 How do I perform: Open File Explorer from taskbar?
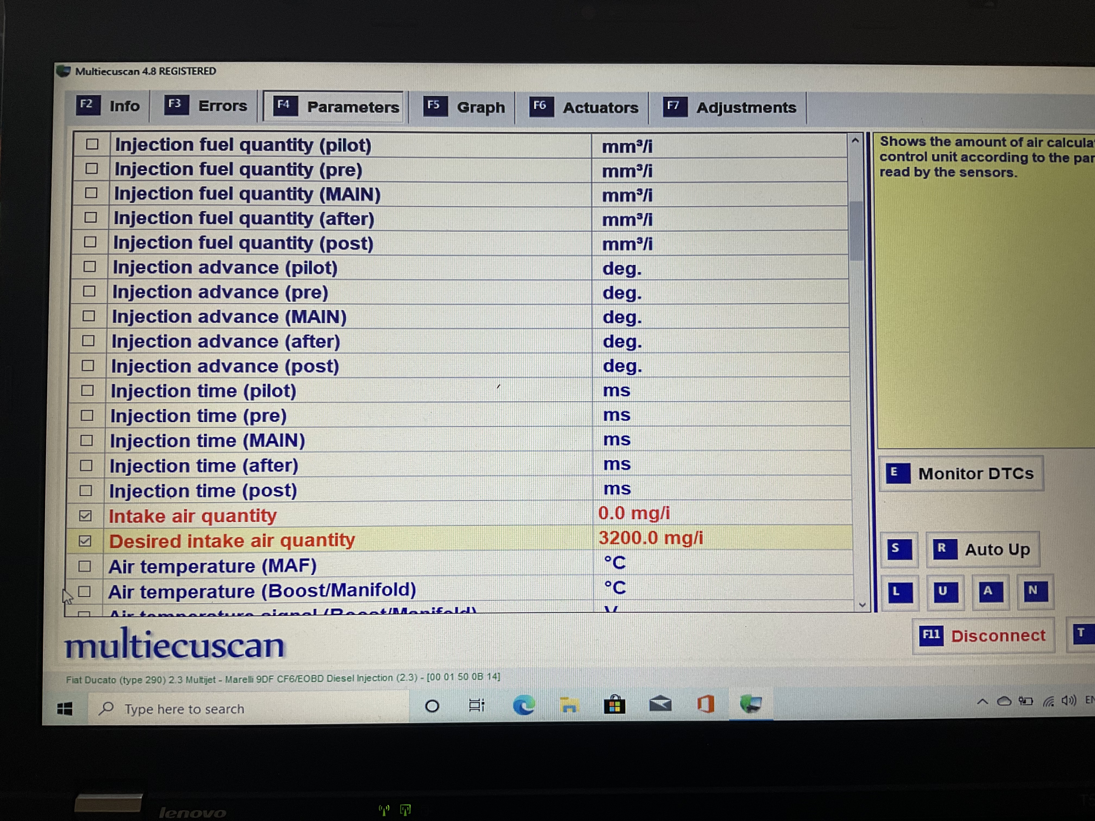coord(569,705)
